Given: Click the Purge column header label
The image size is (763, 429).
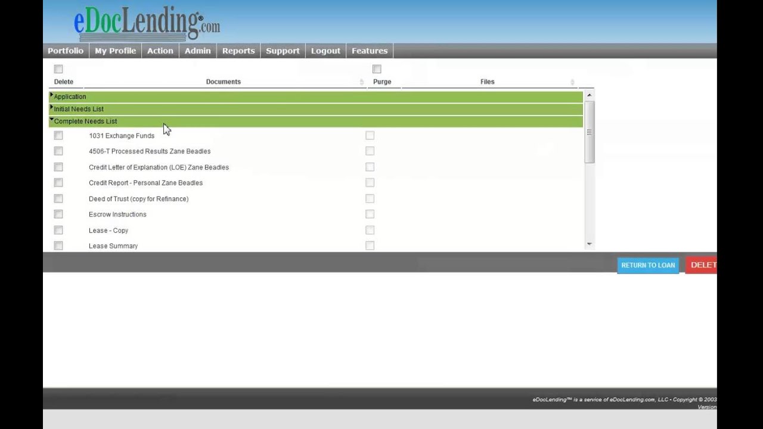Looking at the screenshot, I should [x=382, y=82].
